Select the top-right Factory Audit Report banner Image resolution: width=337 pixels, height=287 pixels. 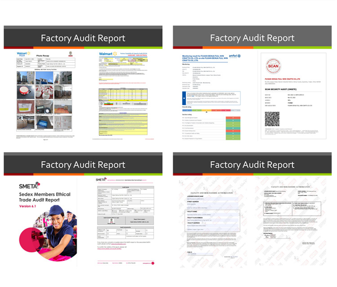(x=252, y=37)
